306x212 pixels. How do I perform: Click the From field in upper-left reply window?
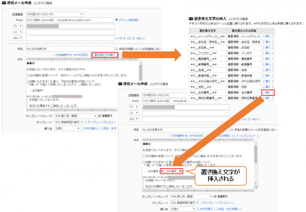coord(70,20)
